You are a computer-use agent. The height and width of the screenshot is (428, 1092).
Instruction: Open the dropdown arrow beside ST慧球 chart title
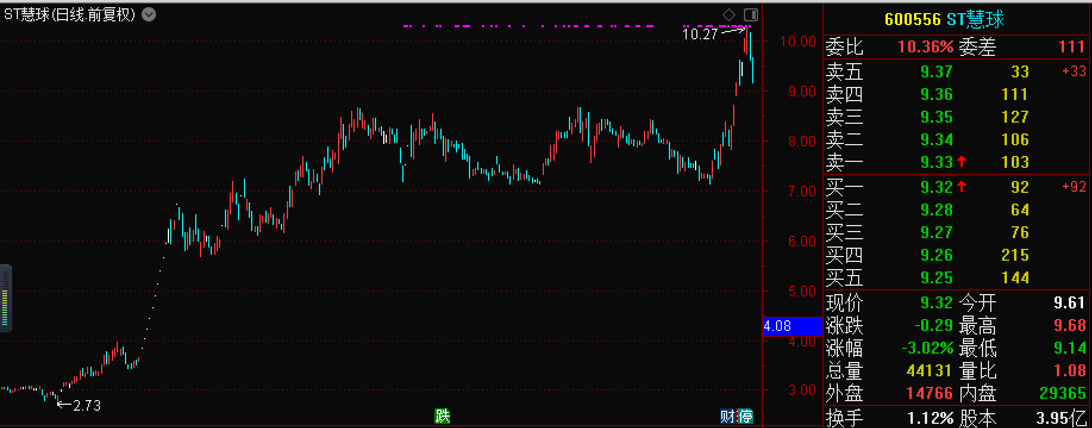point(149,15)
